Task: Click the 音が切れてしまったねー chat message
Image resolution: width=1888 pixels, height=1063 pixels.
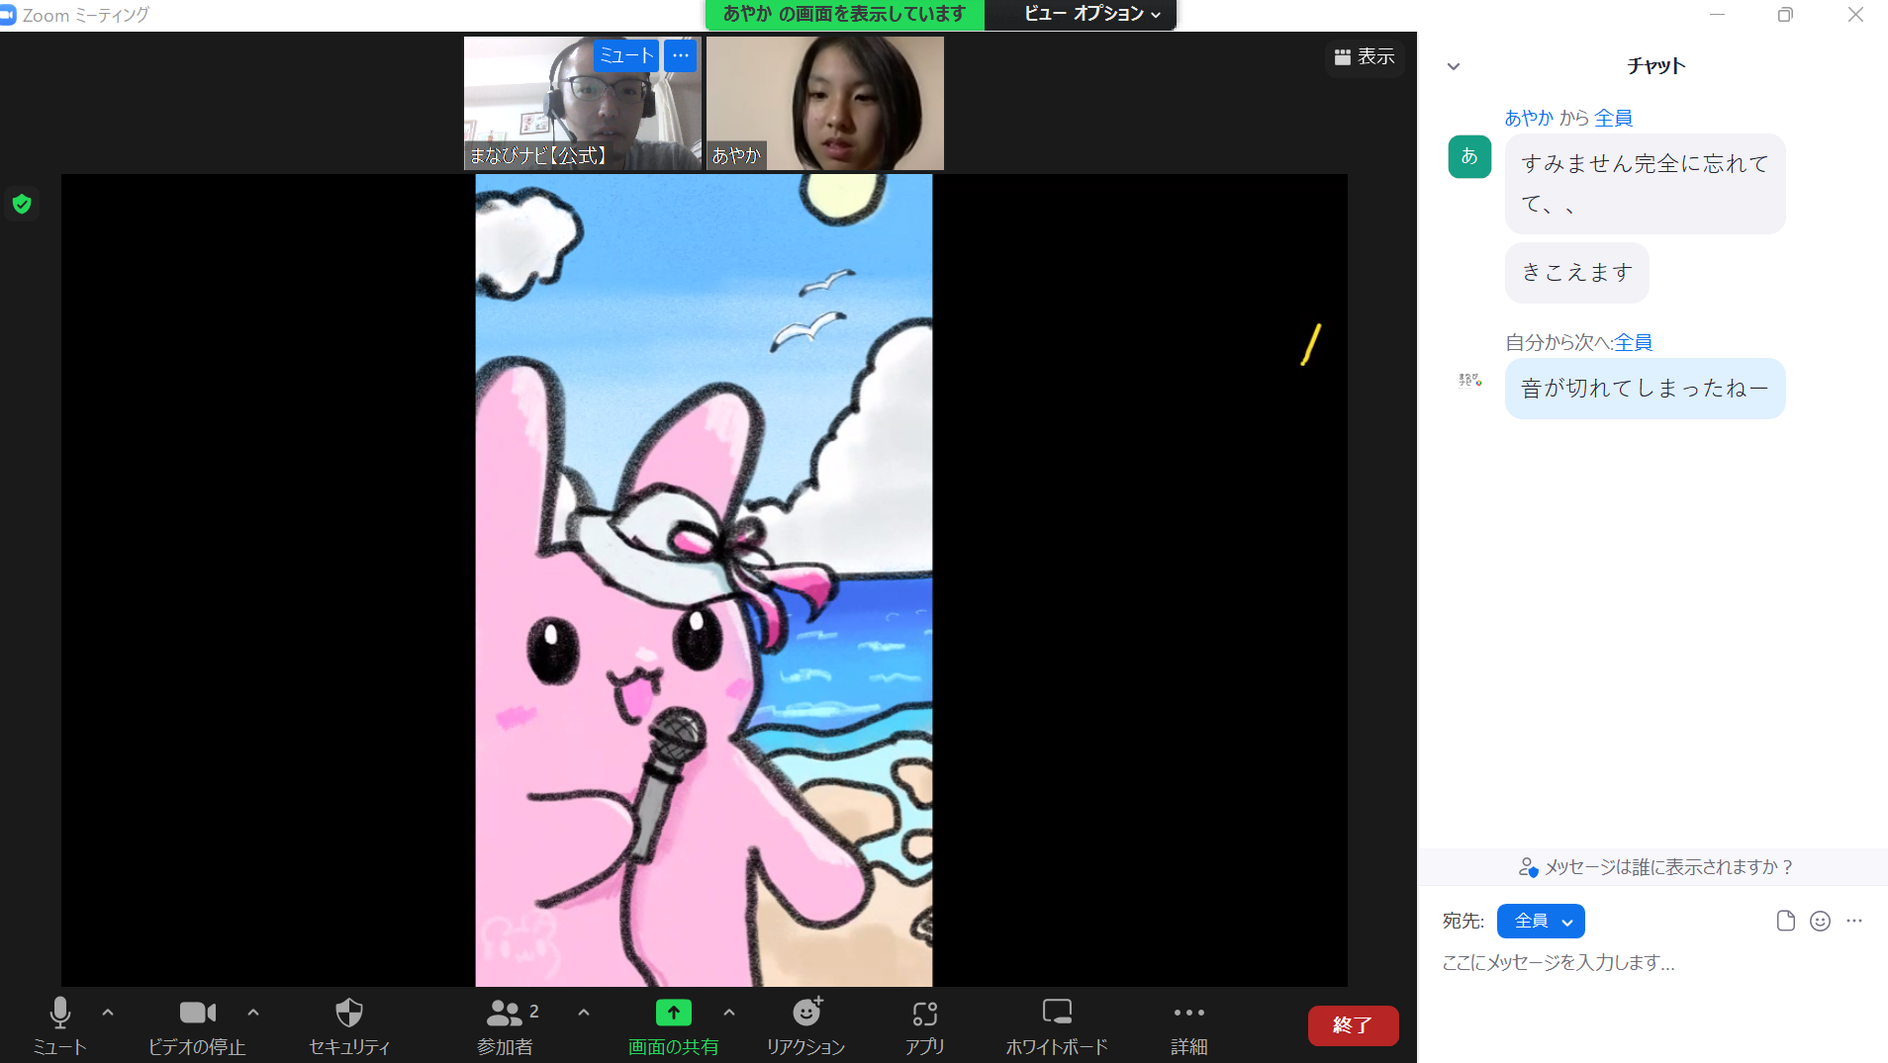Action: click(x=1645, y=389)
